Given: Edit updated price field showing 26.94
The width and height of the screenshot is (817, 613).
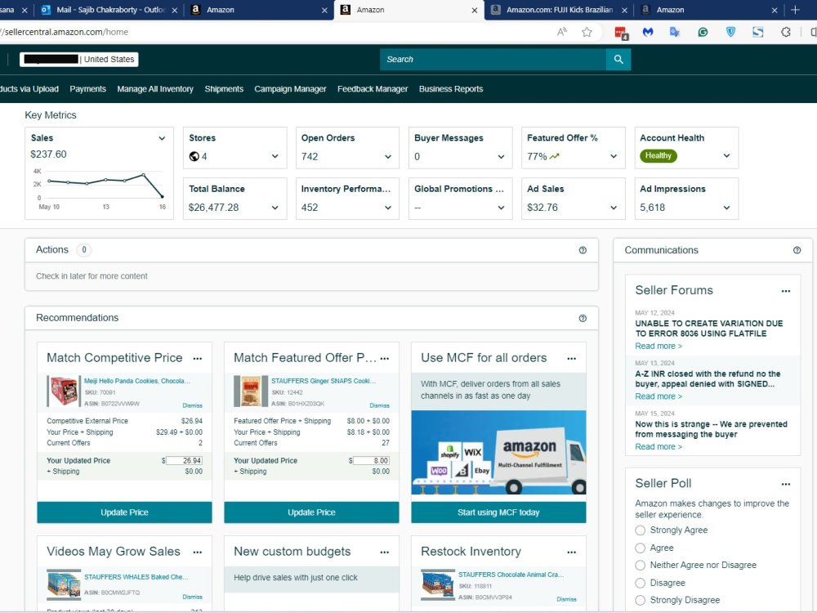Looking at the screenshot, I should click(x=184, y=461).
